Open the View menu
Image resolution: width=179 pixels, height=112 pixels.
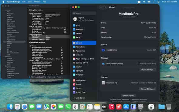30,2
